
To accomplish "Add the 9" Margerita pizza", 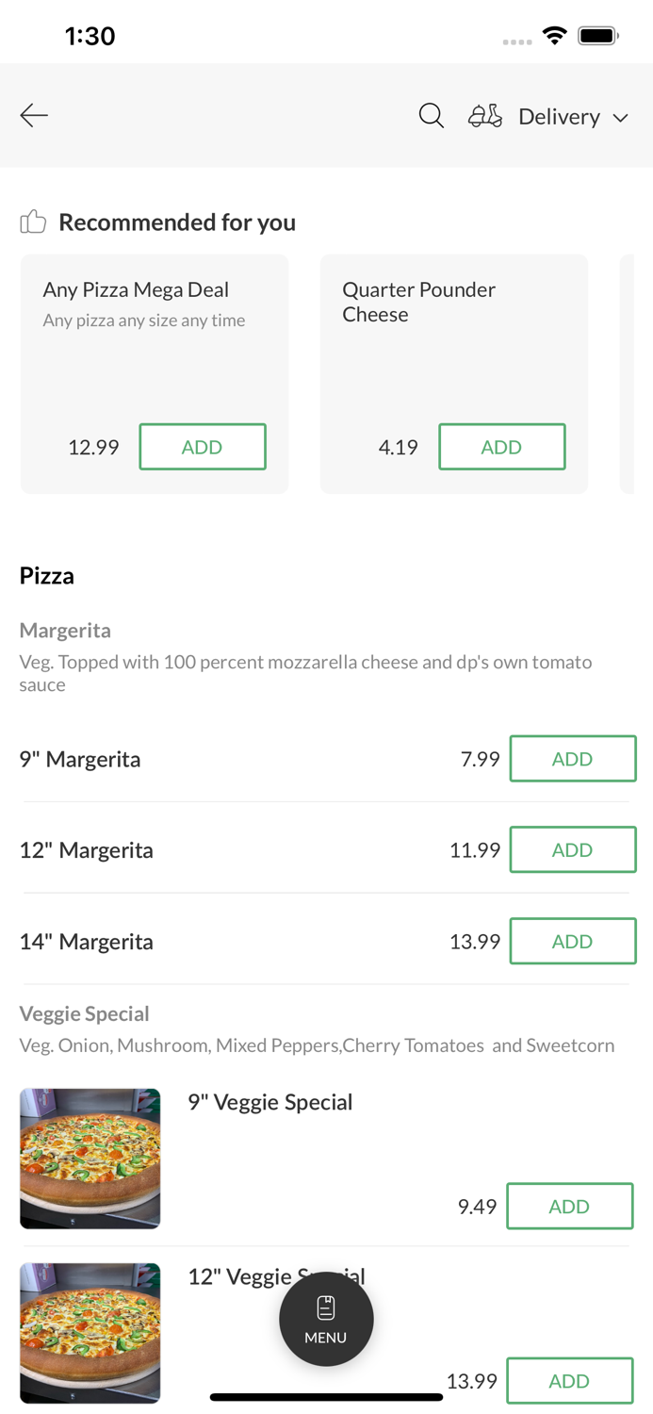I will (573, 758).
